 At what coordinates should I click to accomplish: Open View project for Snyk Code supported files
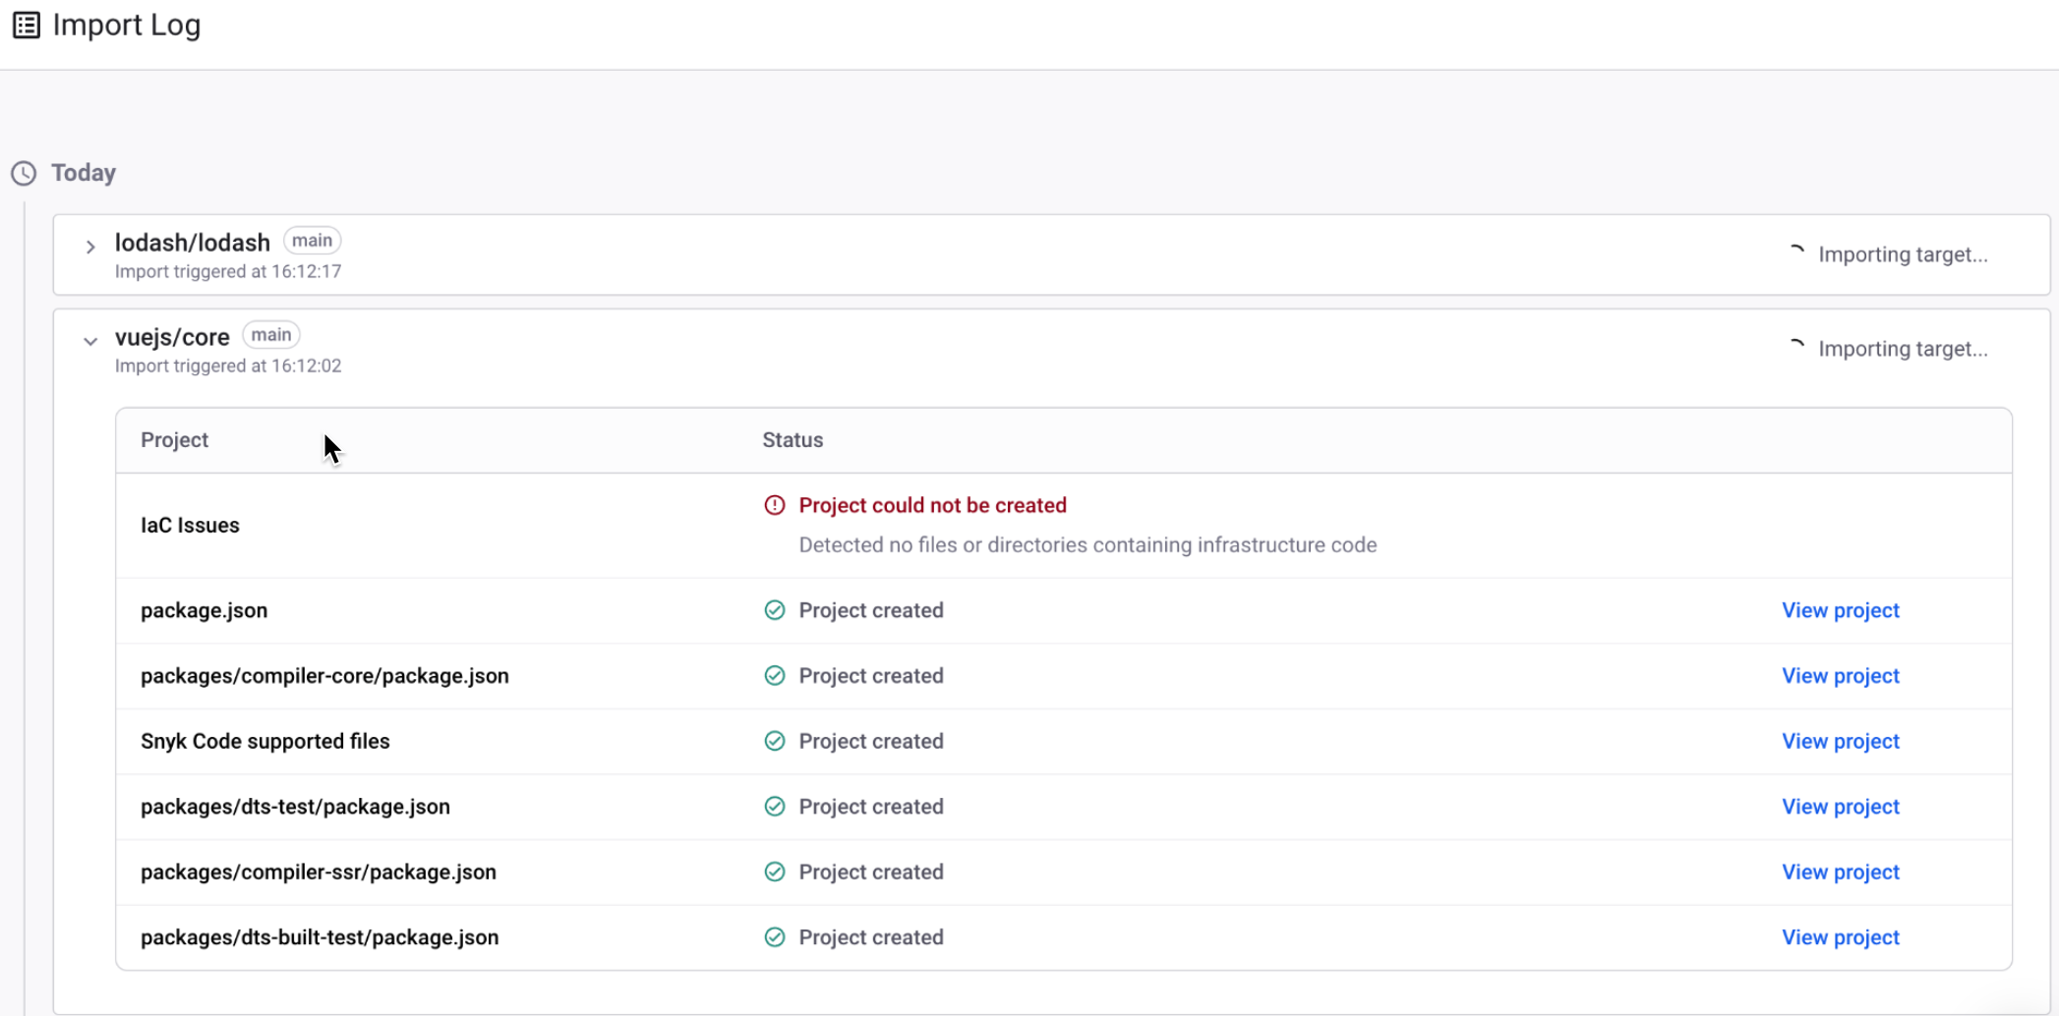1840,741
